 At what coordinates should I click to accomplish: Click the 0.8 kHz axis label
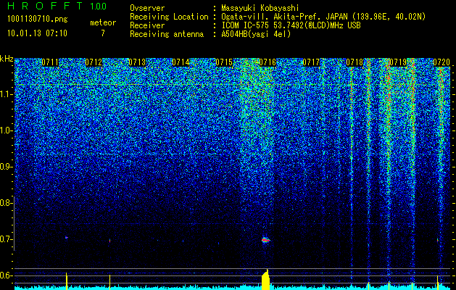click(x=6, y=203)
